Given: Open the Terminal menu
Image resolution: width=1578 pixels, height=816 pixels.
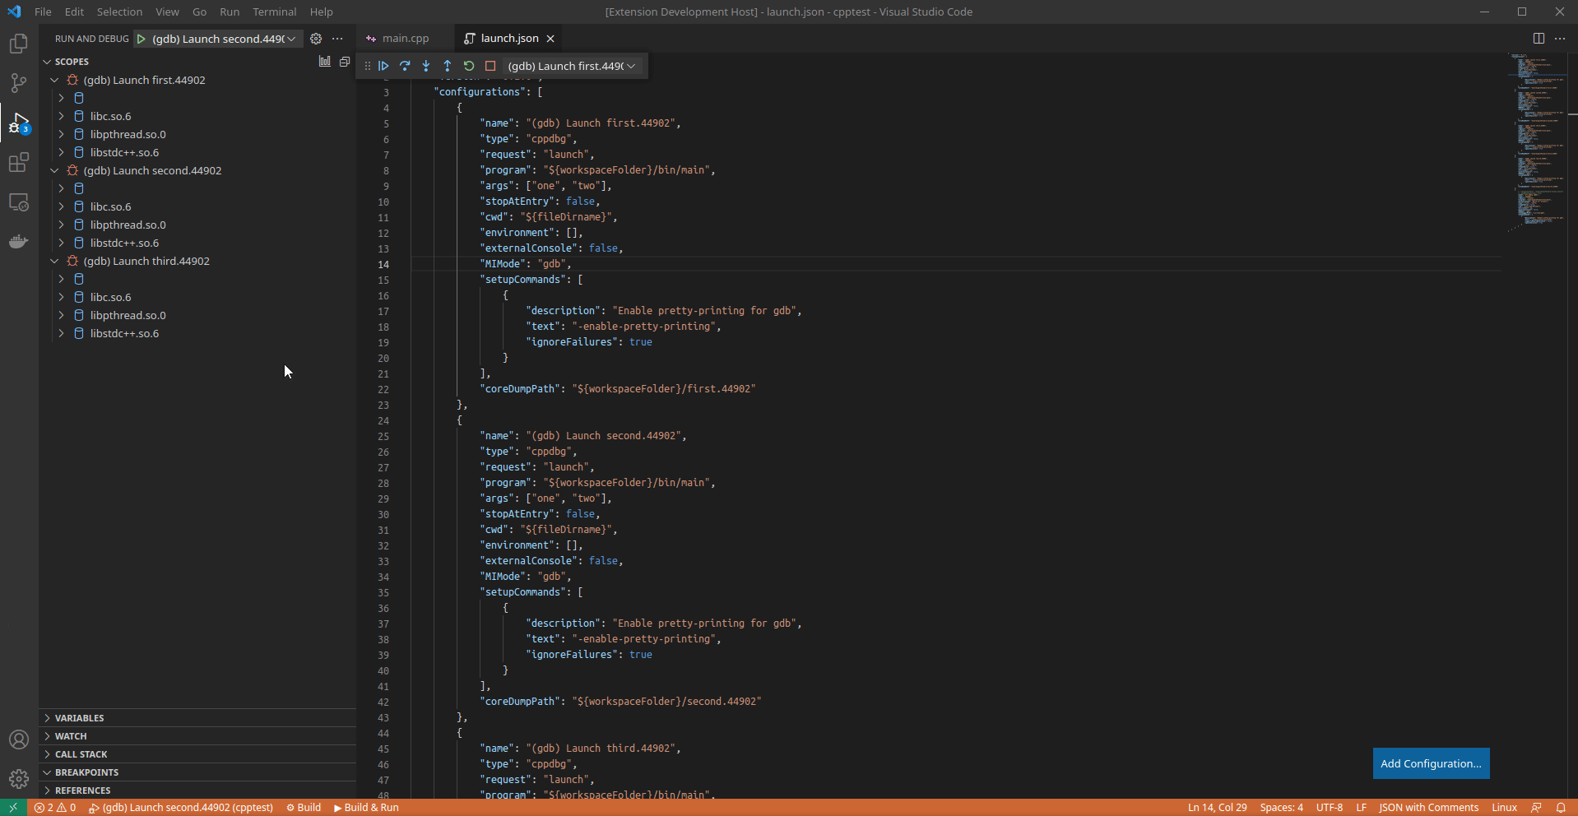Looking at the screenshot, I should (274, 12).
